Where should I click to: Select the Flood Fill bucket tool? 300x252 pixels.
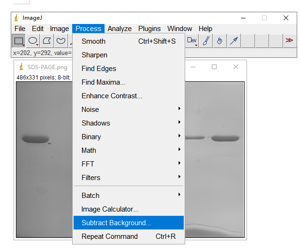(x=219, y=41)
